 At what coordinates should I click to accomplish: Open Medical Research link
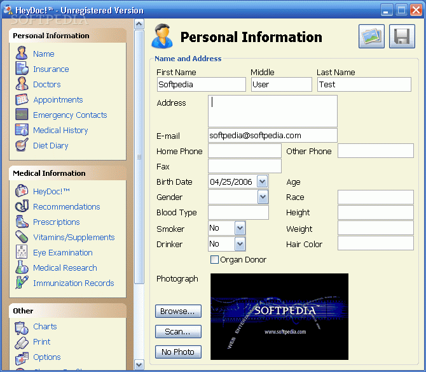point(65,268)
